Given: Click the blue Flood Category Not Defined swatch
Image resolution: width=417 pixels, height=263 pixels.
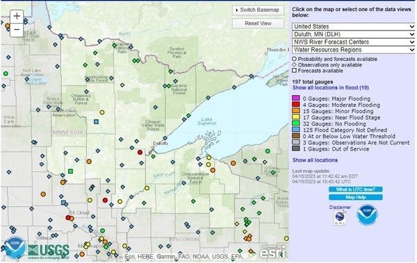Looking at the screenshot, I should [x=296, y=130].
